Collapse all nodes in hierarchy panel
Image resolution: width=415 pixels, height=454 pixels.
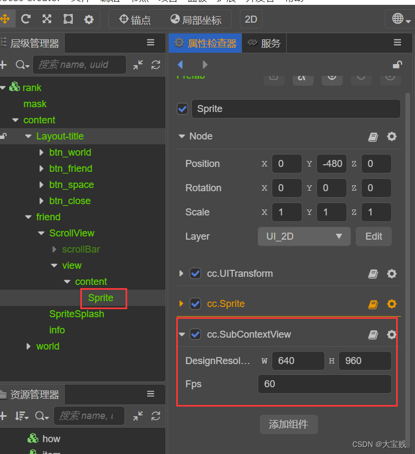tap(138, 65)
